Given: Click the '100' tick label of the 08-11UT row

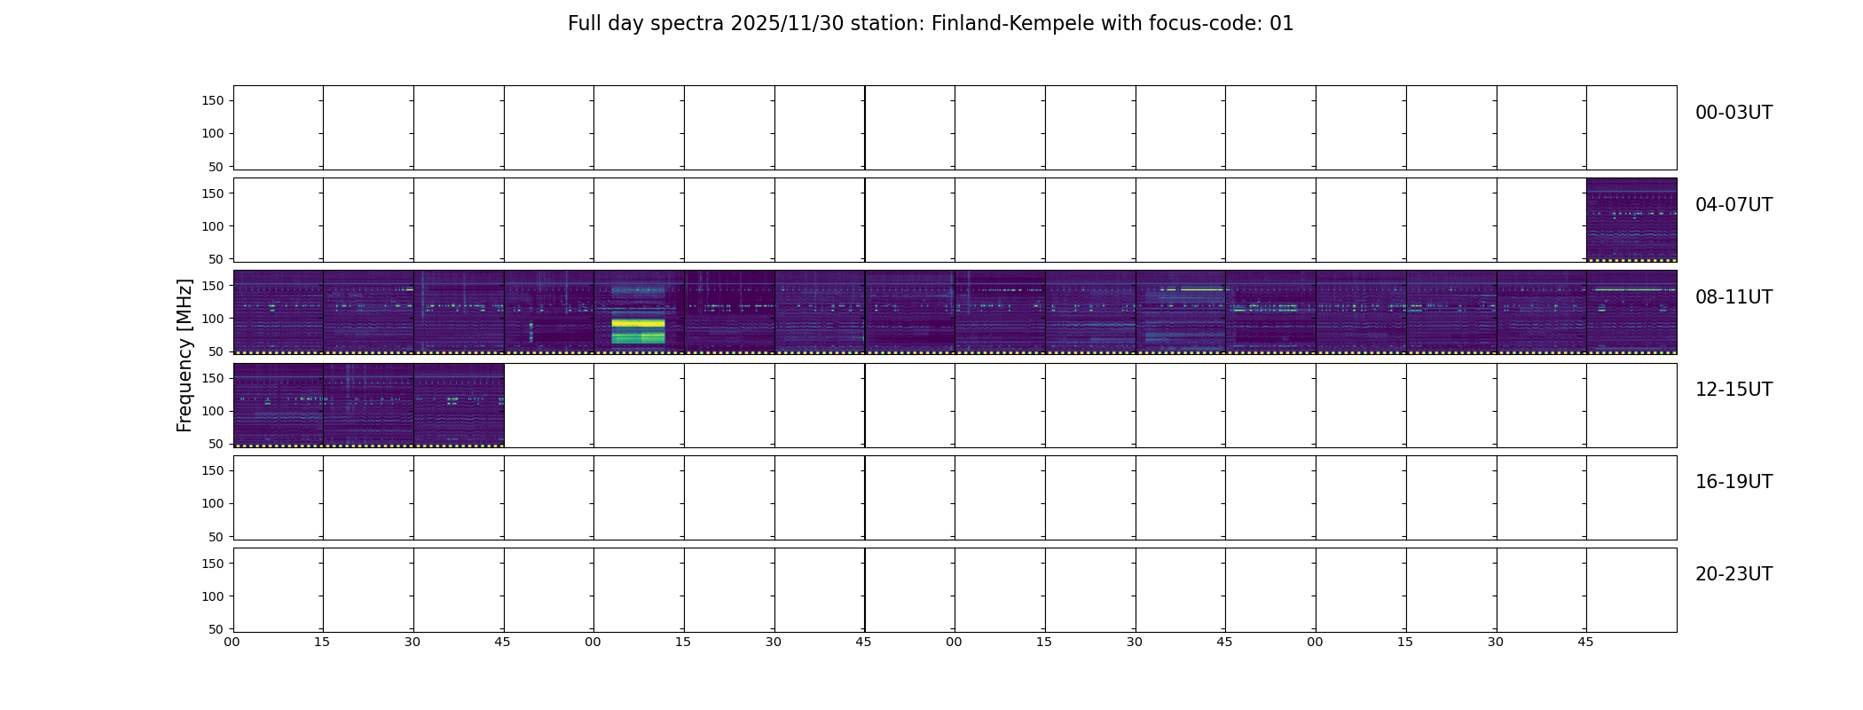Looking at the screenshot, I should pos(213,319).
